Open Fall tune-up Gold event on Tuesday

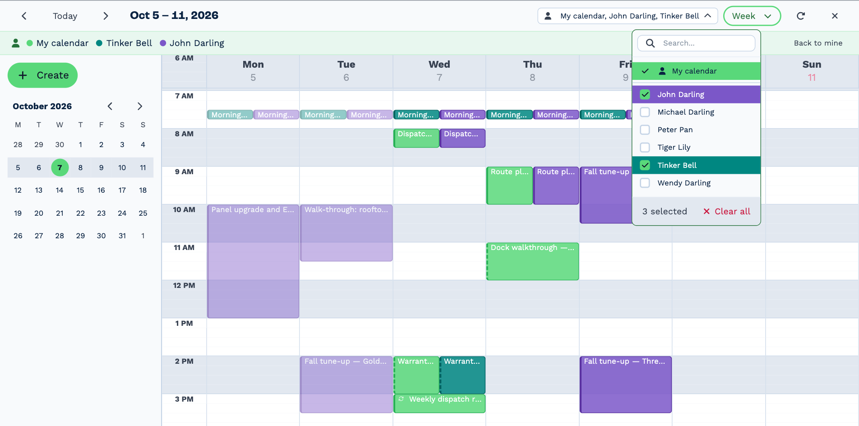click(x=346, y=384)
